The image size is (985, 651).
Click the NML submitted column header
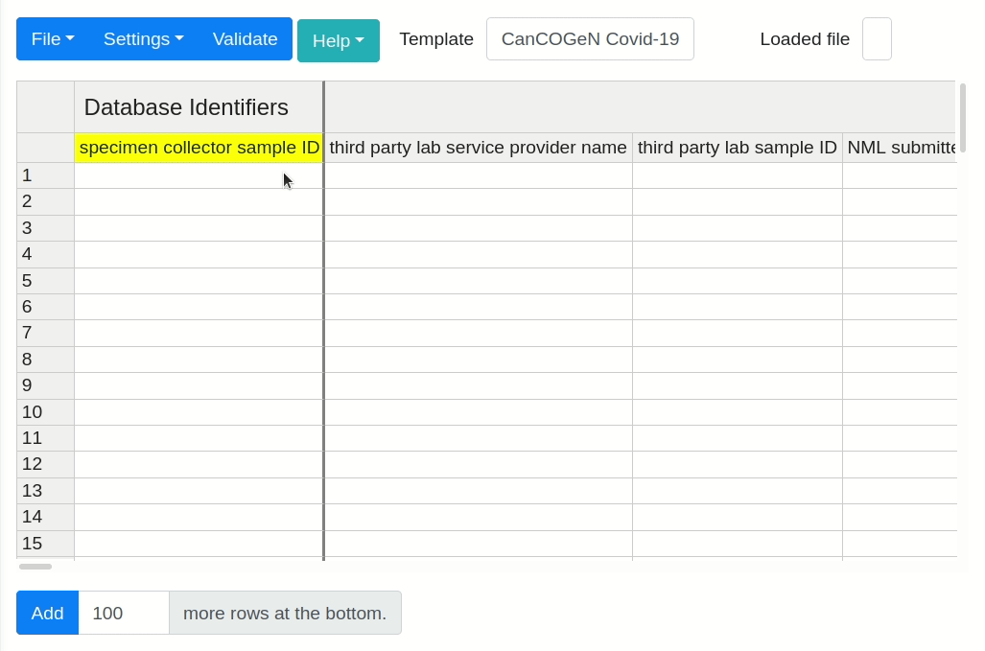[x=902, y=148]
